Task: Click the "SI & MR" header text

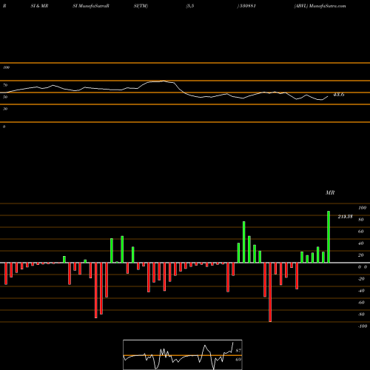Action: click(x=39, y=6)
